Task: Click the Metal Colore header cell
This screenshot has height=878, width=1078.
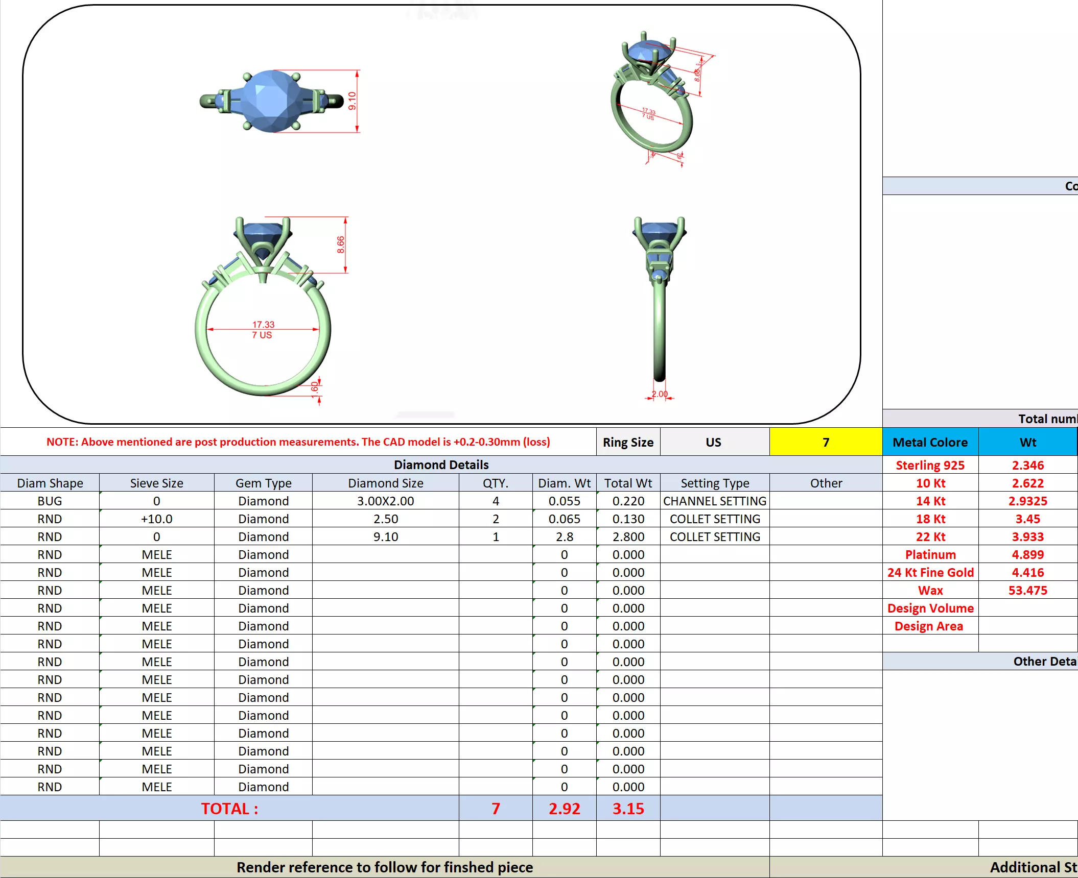Action: click(930, 442)
